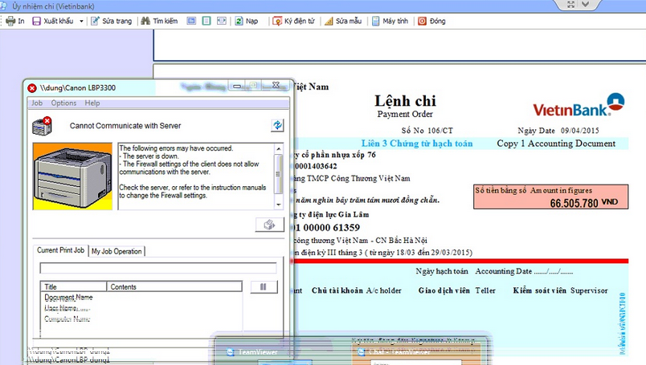The width and height of the screenshot is (646, 365).
Task: Click account number 00000 61359
Action: [x=331, y=228]
